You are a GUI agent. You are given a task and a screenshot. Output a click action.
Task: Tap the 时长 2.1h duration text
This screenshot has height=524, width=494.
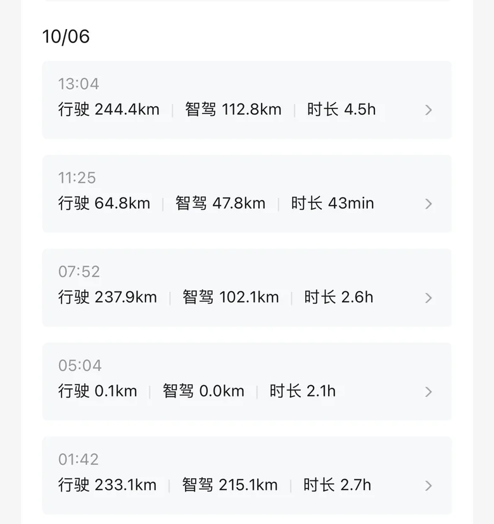pyautogui.click(x=303, y=391)
